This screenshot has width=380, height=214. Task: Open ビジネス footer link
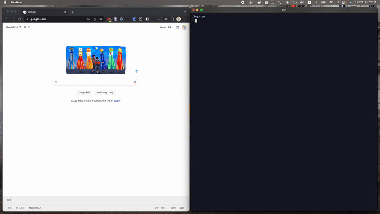[20, 208]
